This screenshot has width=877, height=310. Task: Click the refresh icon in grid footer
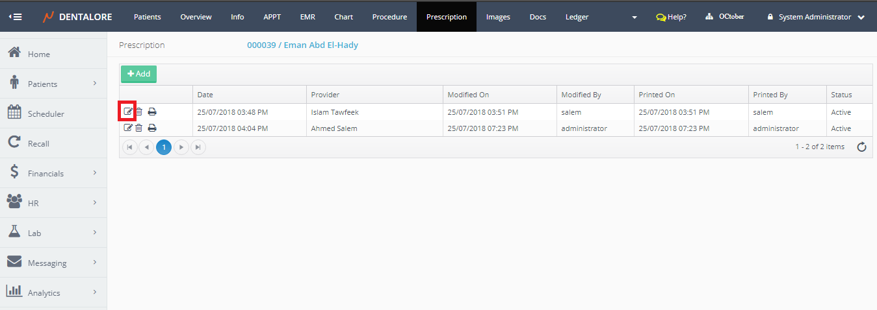(x=861, y=147)
